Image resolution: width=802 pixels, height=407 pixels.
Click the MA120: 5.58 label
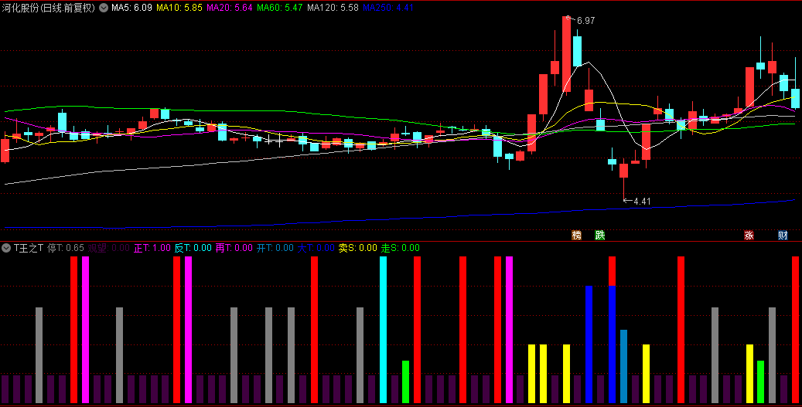pyautogui.click(x=333, y=8)
